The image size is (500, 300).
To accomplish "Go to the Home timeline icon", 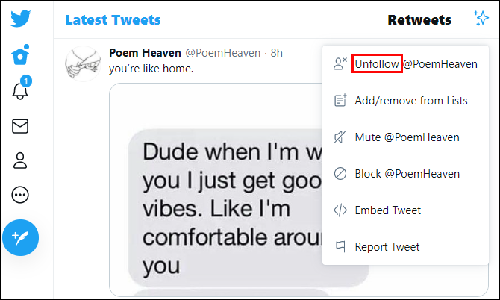I will pyautogui.click(x=20, y=55).
